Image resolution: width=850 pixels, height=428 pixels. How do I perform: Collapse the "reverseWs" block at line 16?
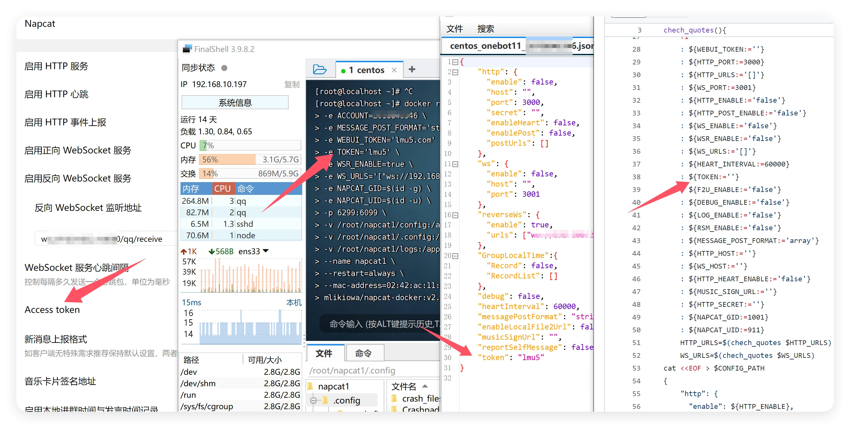pyautogui.click(x=455, y=215)
